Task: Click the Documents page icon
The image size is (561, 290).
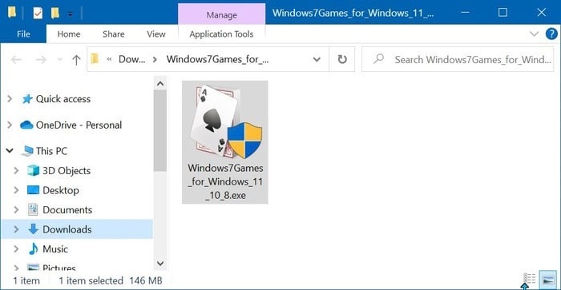Action: pyautogui.click(x=33, y=210)
